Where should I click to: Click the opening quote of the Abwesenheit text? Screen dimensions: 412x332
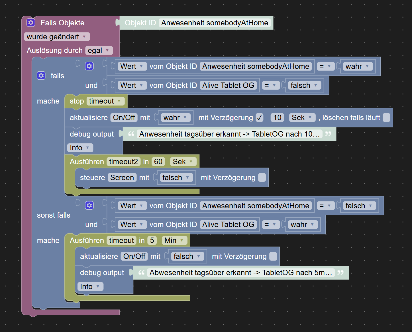click(x=141, y=273)
